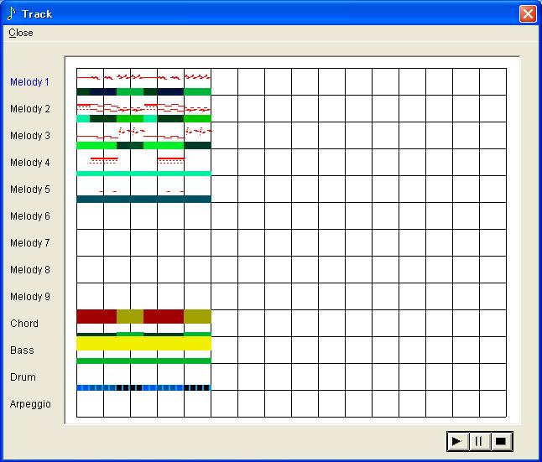Screen dimensions: 542x462
Task: Select the Drum track label
Action: (23, 377)
